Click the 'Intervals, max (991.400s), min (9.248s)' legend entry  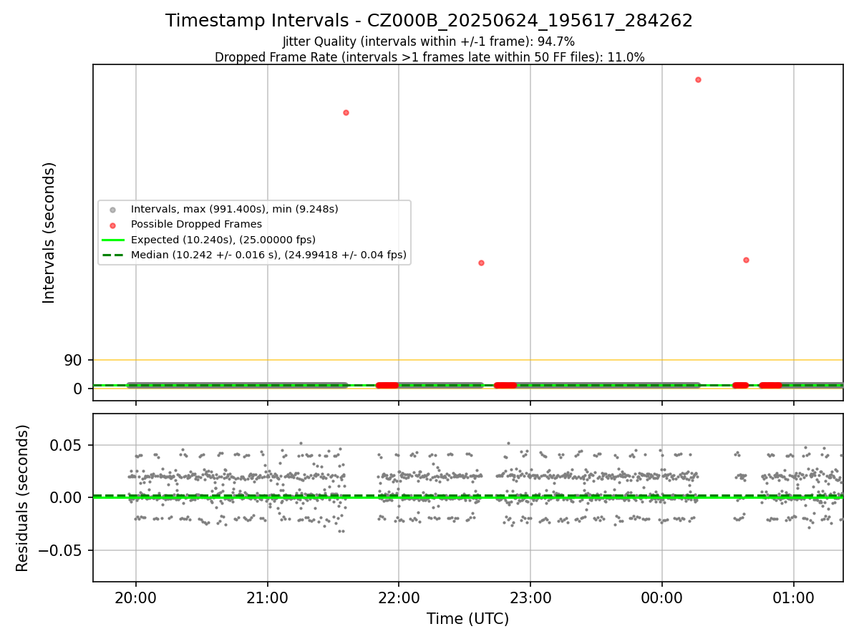click(234, 209)
